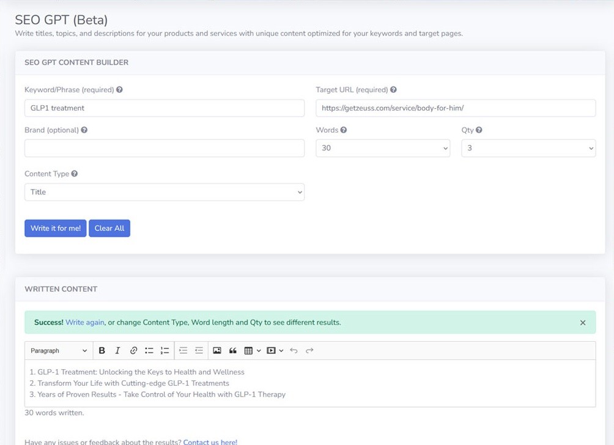Click the '30 words written.' text
The image size is (614, 445).
point(54,413)
